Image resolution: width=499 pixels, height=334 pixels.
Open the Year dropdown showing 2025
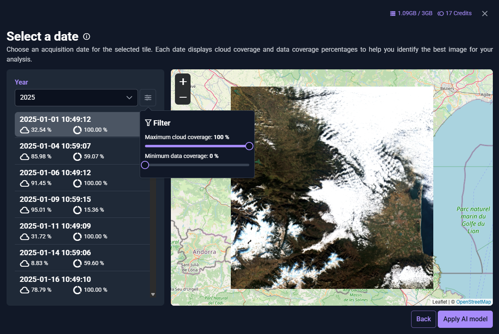(76, 97)
